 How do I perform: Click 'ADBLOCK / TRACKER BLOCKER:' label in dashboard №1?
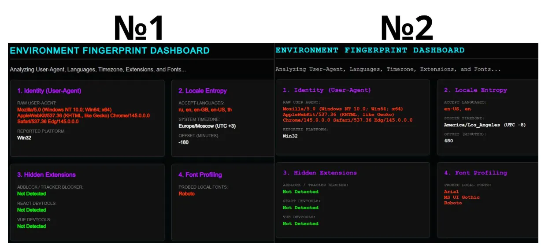point(50,187)
